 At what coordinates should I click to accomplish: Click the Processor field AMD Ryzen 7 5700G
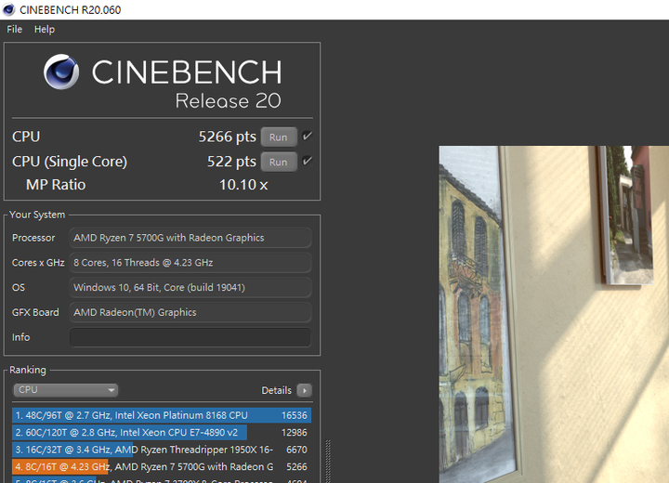[190, 238]
